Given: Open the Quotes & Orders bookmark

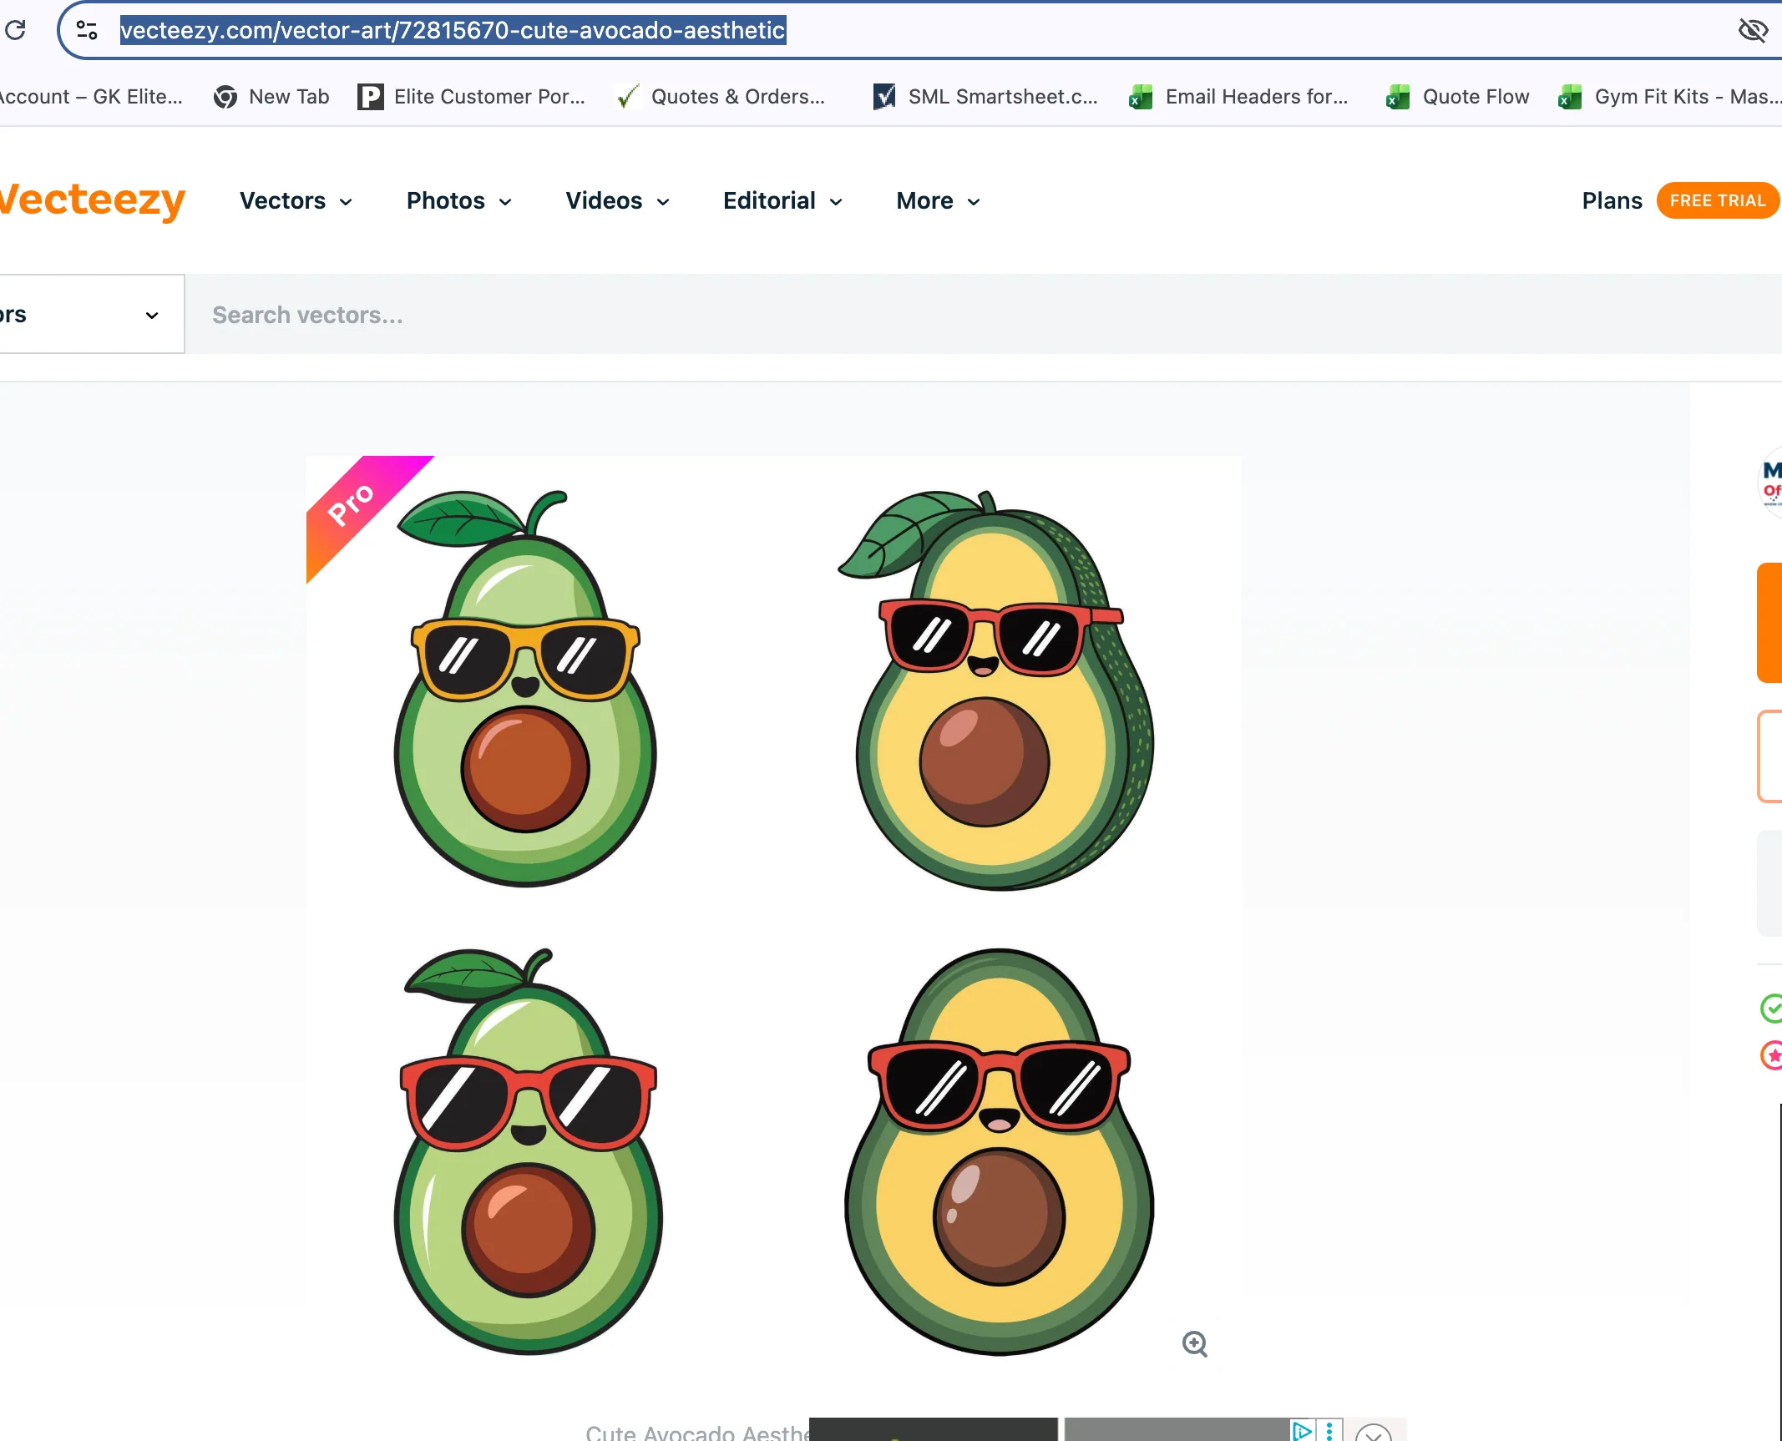Looking at the screenshot, I should point(721,97).
